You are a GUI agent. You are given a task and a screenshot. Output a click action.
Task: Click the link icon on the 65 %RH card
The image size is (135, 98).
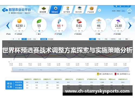point(56,31)
